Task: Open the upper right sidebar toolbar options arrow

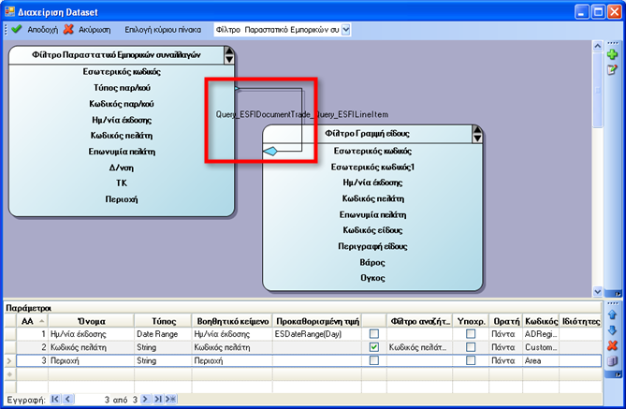Action: (x=618, y=294)
